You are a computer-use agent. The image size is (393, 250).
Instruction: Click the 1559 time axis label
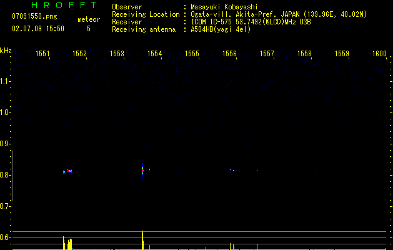[x=342, y=53]
